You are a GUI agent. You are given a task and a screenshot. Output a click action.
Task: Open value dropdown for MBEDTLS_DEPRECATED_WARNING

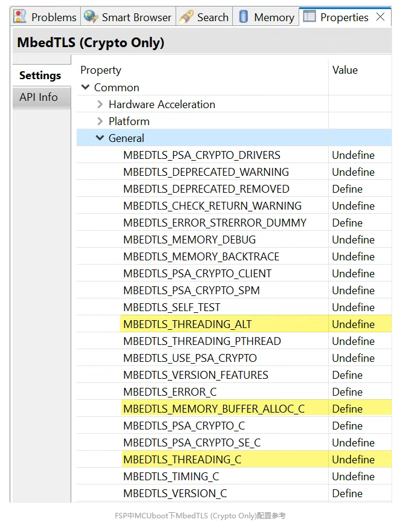coord(354,172)
